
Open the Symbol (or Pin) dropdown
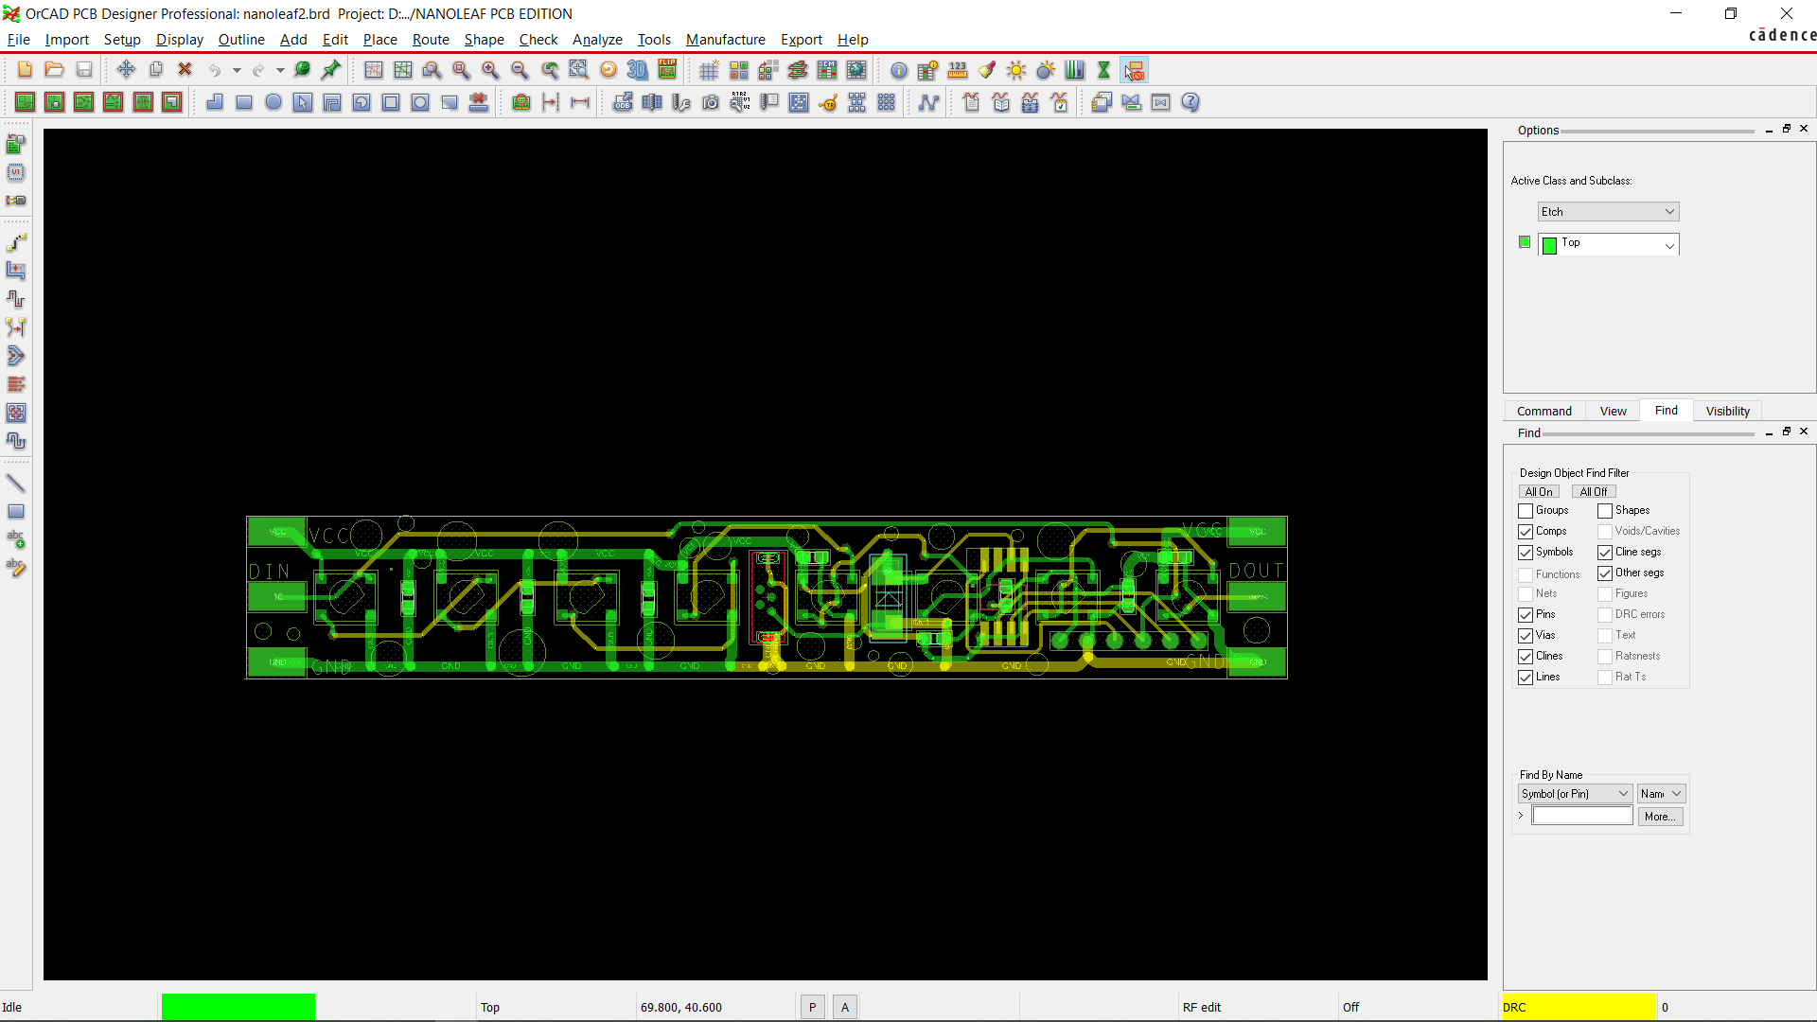pos(1575,794)
